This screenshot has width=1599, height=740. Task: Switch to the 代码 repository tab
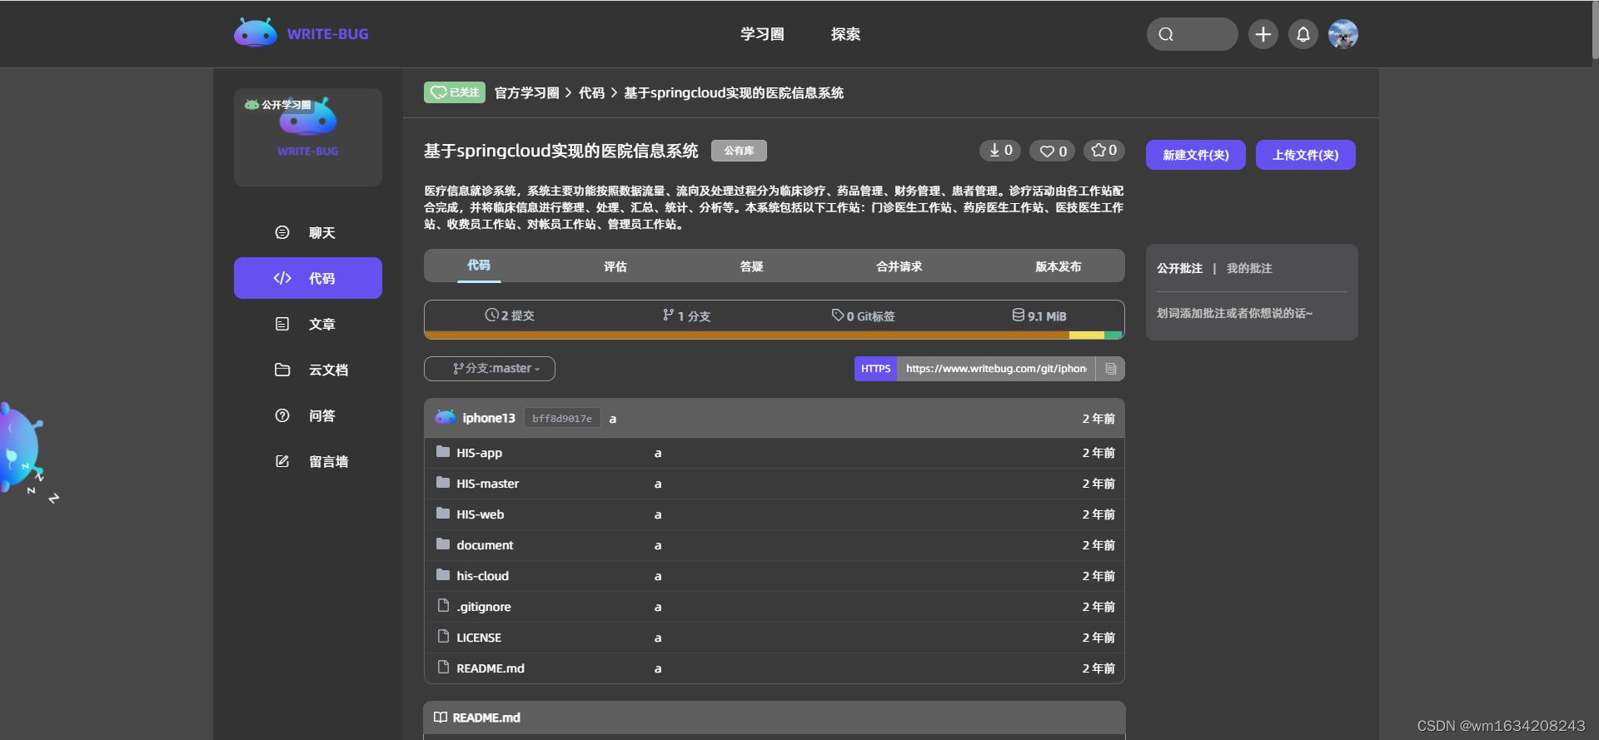[x=479, y=266]
